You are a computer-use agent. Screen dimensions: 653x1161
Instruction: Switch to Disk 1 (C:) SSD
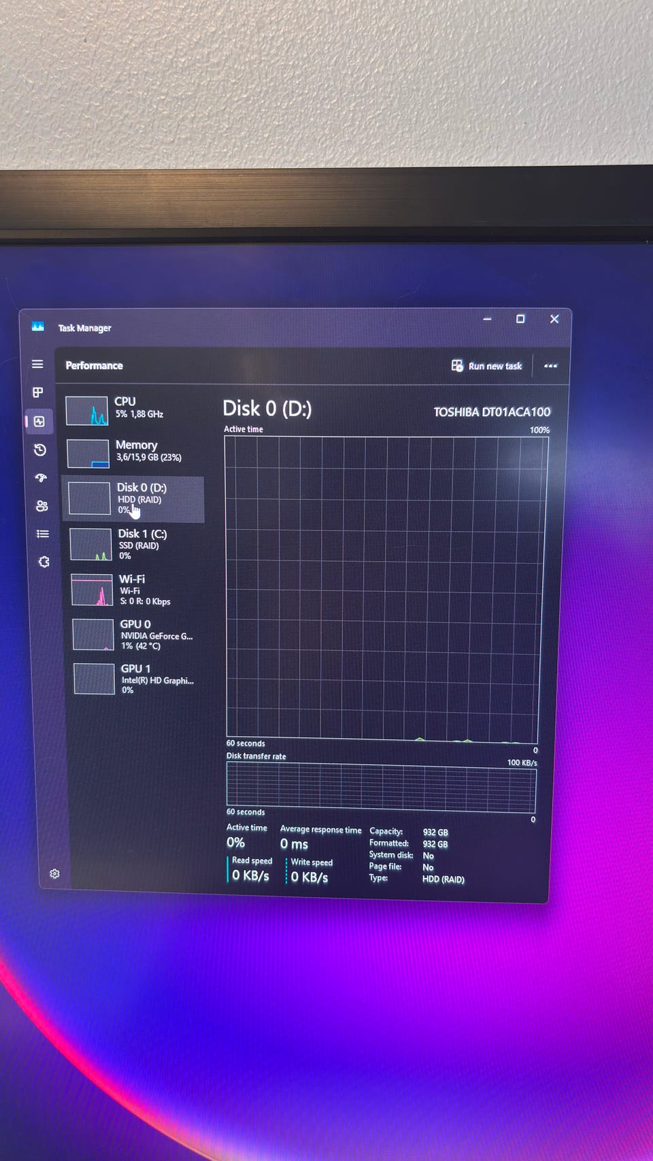136,544
